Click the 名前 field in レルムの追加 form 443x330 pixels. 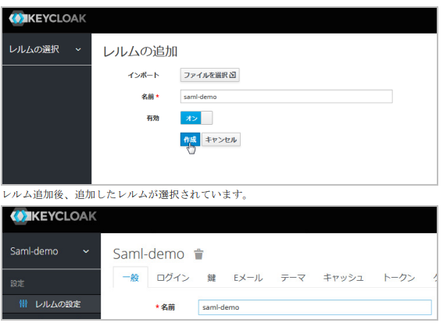click(286, 97)
